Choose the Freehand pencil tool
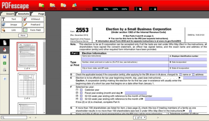 pos(33,24)
